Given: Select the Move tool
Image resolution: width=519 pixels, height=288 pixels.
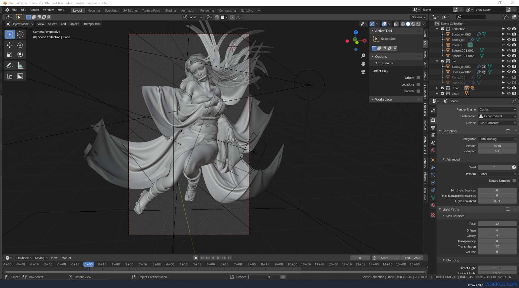Looking at the screenshot, I should tap(9, 45).
